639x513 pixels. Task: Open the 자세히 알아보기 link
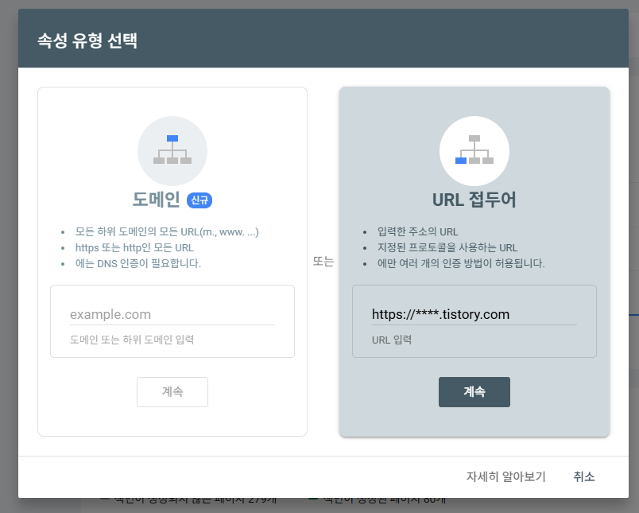click(x=505, y=476)
